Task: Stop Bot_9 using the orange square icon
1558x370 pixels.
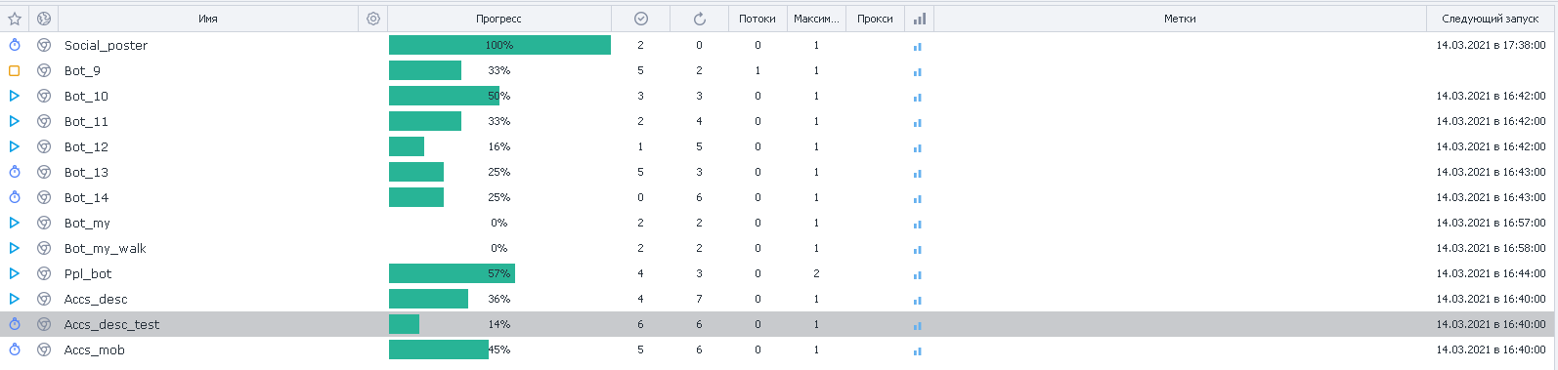Action: tap(15, 70)
